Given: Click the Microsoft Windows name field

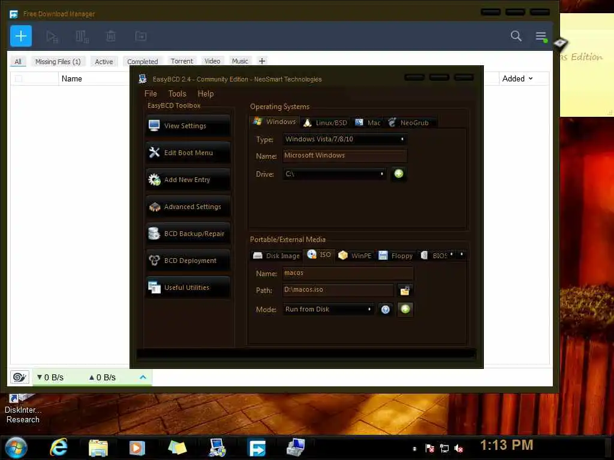Looking at the screenshot, I should pyautogui.click(x=345, y=156).
